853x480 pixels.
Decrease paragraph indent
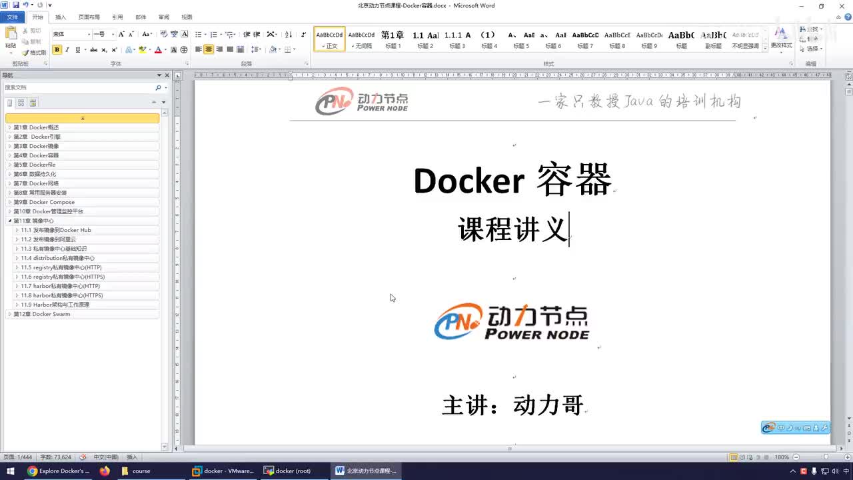[x=247, y=34]
